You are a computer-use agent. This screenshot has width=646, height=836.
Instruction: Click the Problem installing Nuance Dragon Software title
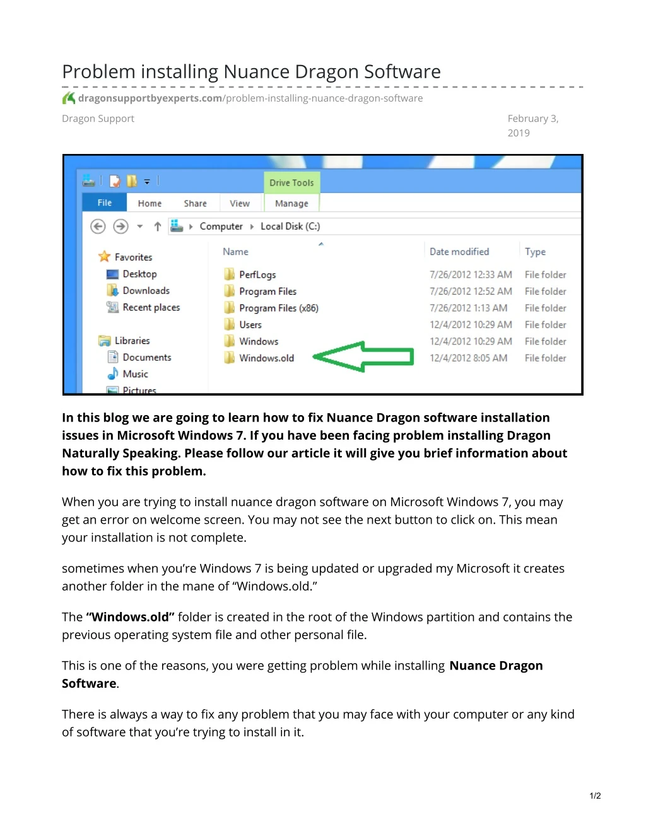[251, 71]
